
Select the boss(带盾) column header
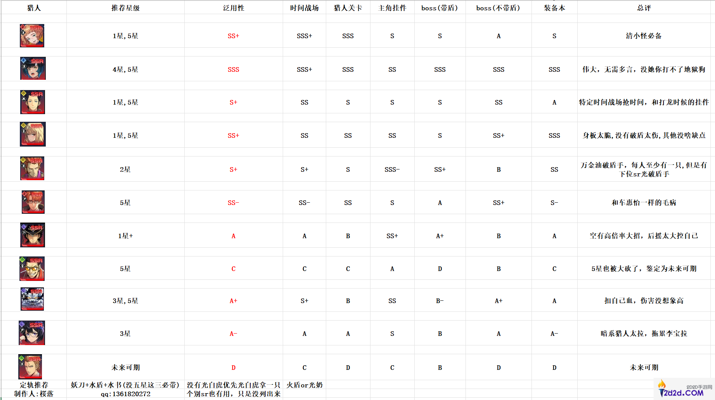[440, 8]
